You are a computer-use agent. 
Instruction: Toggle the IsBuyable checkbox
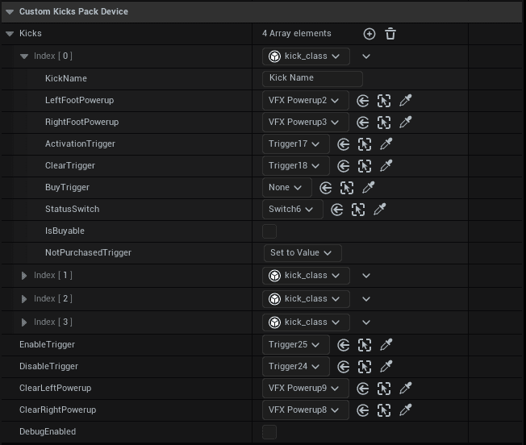269,231
